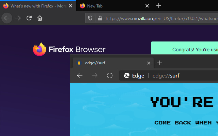Reload the Firefox page
The image size is (218, 136).
point(29,18)
